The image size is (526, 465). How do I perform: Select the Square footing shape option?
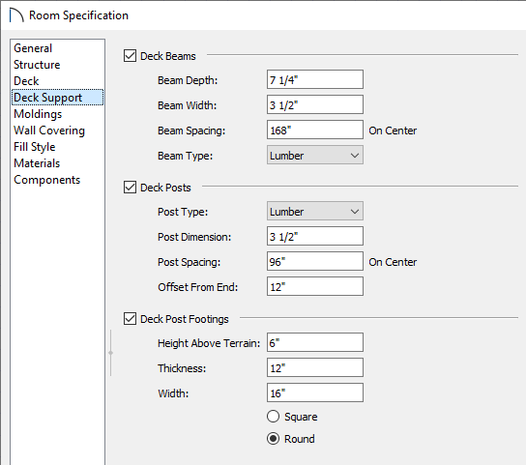pyautogui.click(x=273, y=417)
